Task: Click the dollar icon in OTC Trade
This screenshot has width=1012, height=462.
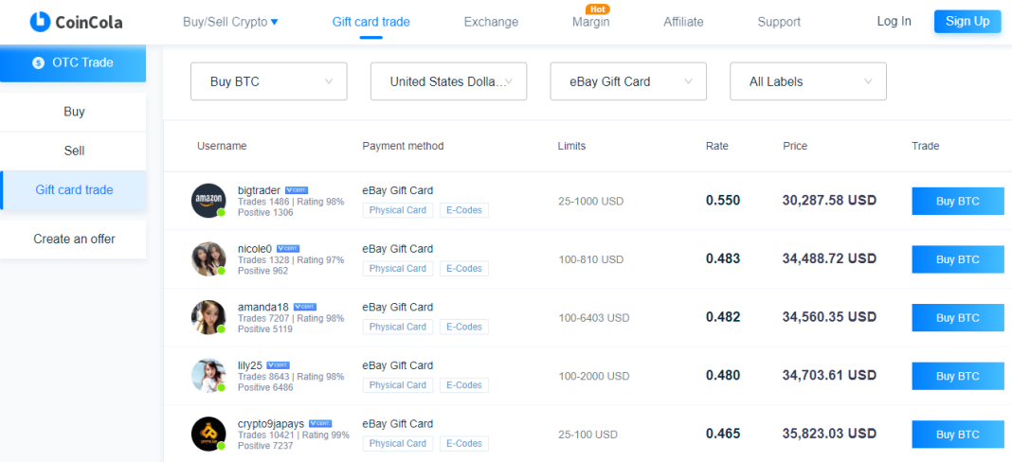Action: tap(39, 62)
